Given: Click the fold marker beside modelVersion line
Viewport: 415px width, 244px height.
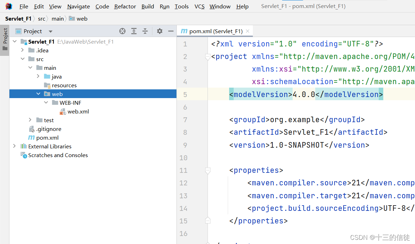Looking at the screenshot, I should click(208, 94).
